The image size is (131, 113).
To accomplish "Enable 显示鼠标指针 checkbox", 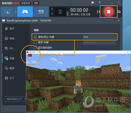I will pyautogui.click(x=35, y=48).
